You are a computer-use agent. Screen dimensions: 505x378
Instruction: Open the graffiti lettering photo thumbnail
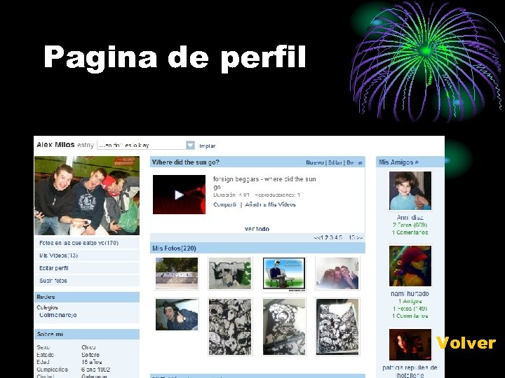230,273
